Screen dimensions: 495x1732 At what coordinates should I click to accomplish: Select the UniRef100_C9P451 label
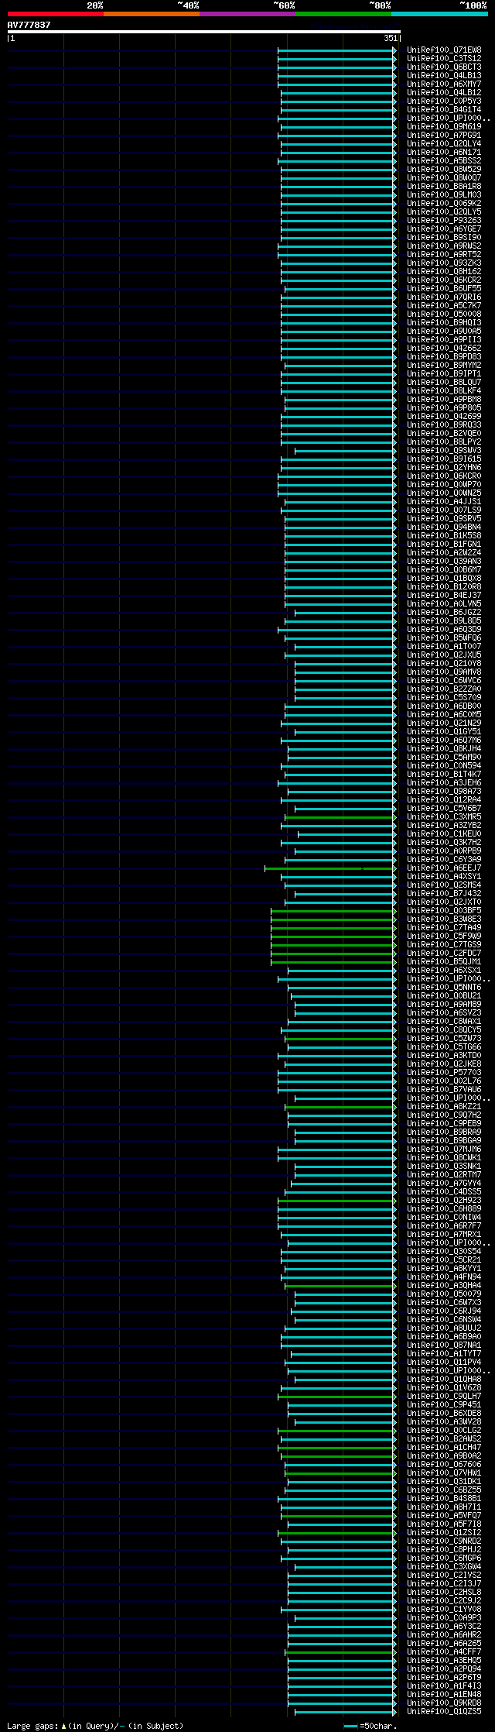pos(444,1404)
